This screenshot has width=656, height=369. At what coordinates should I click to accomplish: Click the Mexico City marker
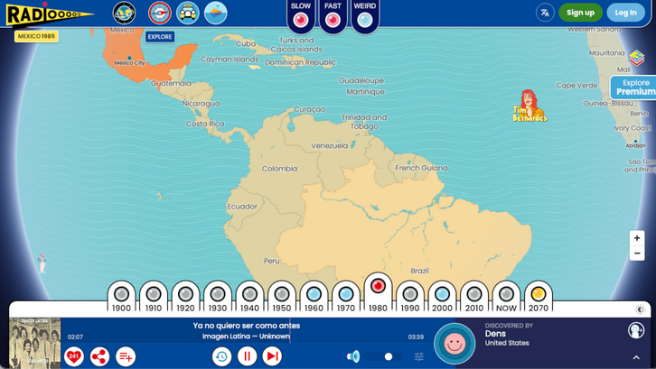pos(129,58)
